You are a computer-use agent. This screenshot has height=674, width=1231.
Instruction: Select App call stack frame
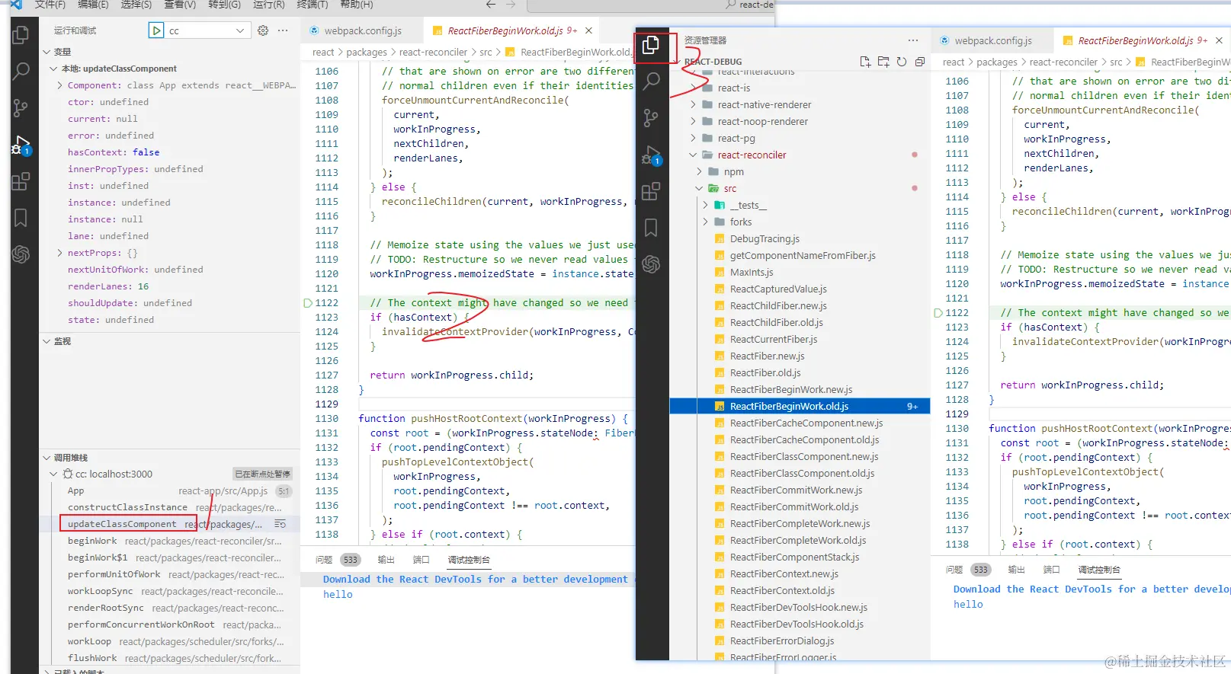(171, 490)
